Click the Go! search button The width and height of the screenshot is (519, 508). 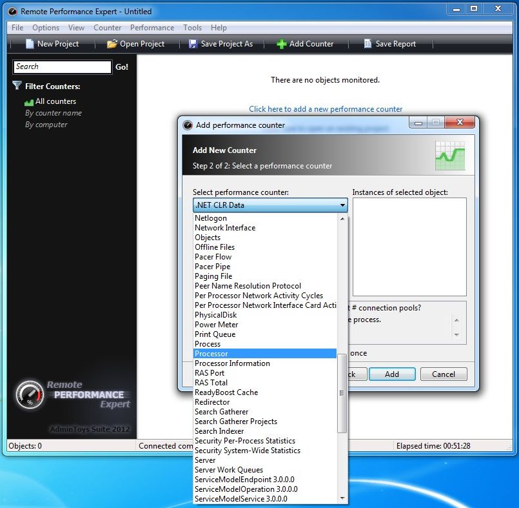121,67
